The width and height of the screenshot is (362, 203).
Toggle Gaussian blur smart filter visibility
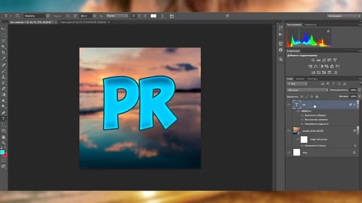click(301, 145)
